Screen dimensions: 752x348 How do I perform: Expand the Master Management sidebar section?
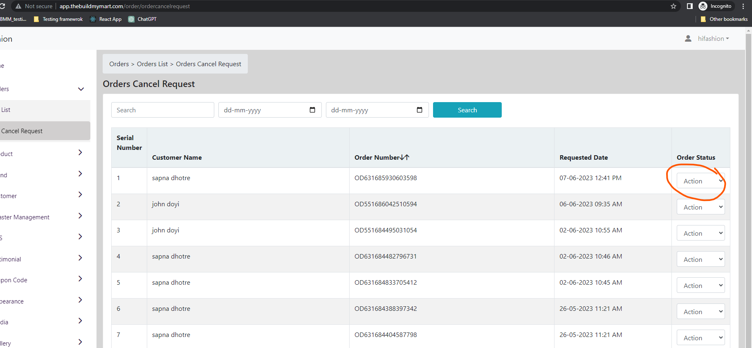[x=80, y=216]
